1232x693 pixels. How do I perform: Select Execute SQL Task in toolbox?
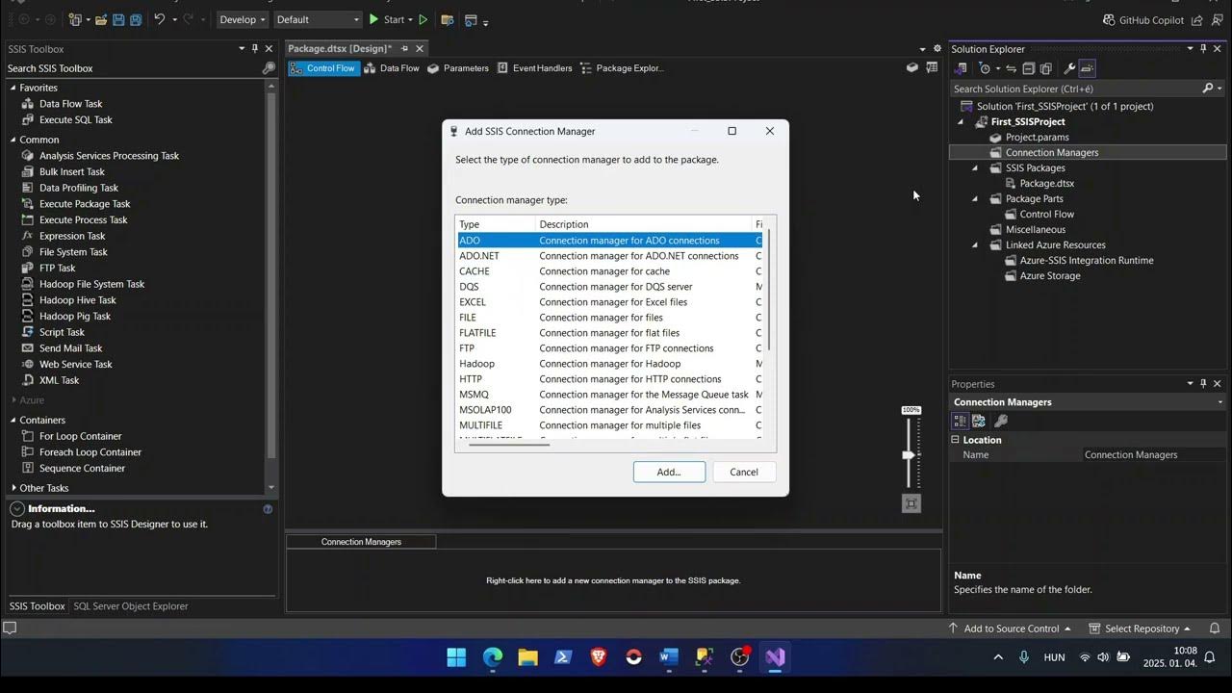[x=75, y=119]
